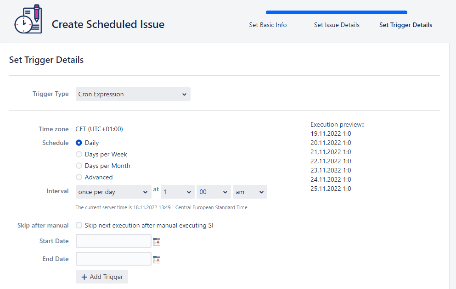Click the Scheduled Issue clock logo icon
Image resolution: width=456 pixels, height=289 pixels.
(x=28, y=19)
